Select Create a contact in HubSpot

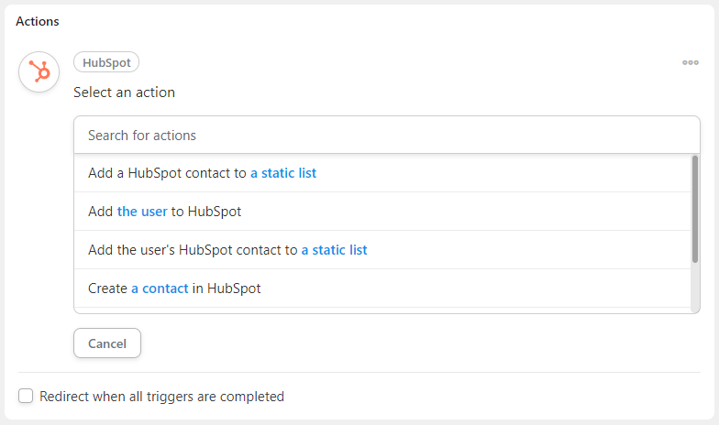[x=382, y=288]
